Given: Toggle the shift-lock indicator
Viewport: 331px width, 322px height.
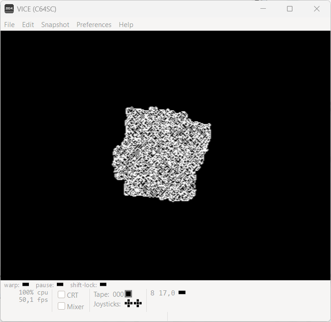Looking at the screenshot, I should (103, 284).
